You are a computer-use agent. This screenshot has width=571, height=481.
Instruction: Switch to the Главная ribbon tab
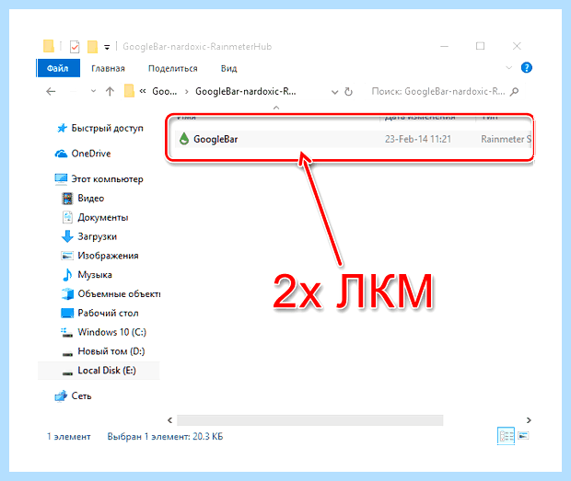point(108,68)
